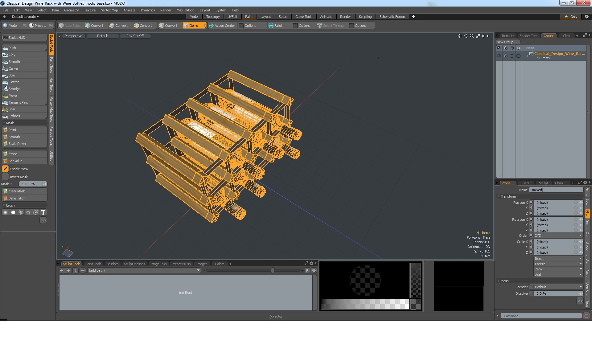Open the Zero transform dropdown
This screenshot has height=357, width=592.
(558, 269)
